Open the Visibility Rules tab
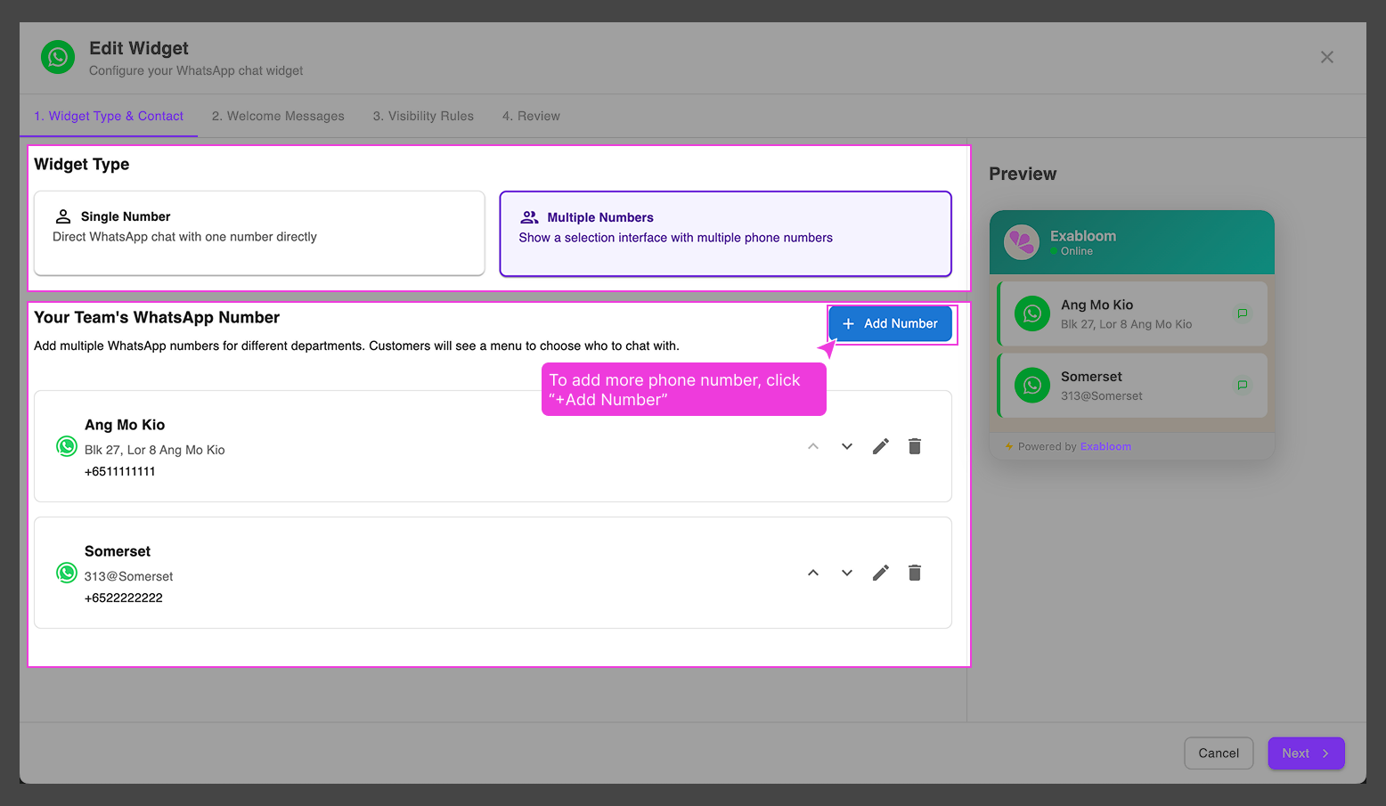 (423, 116)
